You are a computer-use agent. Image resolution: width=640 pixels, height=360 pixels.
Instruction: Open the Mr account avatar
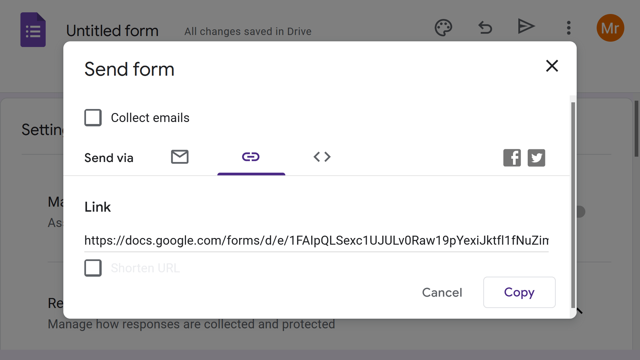coord(610,28)
